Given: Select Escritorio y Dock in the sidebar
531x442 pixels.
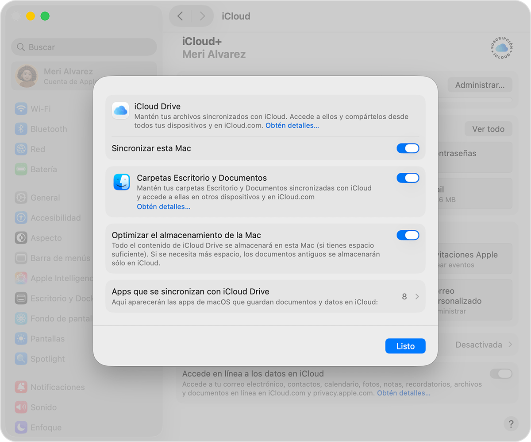Looking at the screenshot, I should coord(21,298).
